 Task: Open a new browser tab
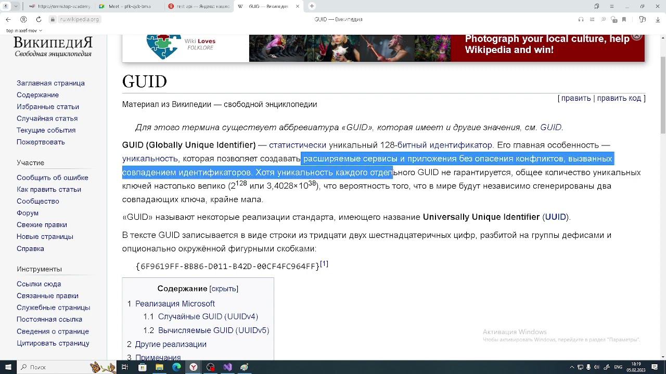coord(312,6)
